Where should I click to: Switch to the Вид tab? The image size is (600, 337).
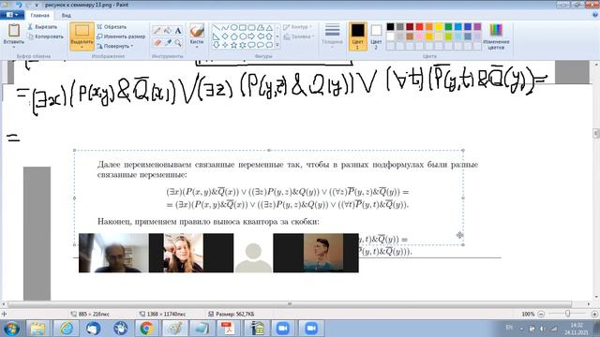(67, 15)
